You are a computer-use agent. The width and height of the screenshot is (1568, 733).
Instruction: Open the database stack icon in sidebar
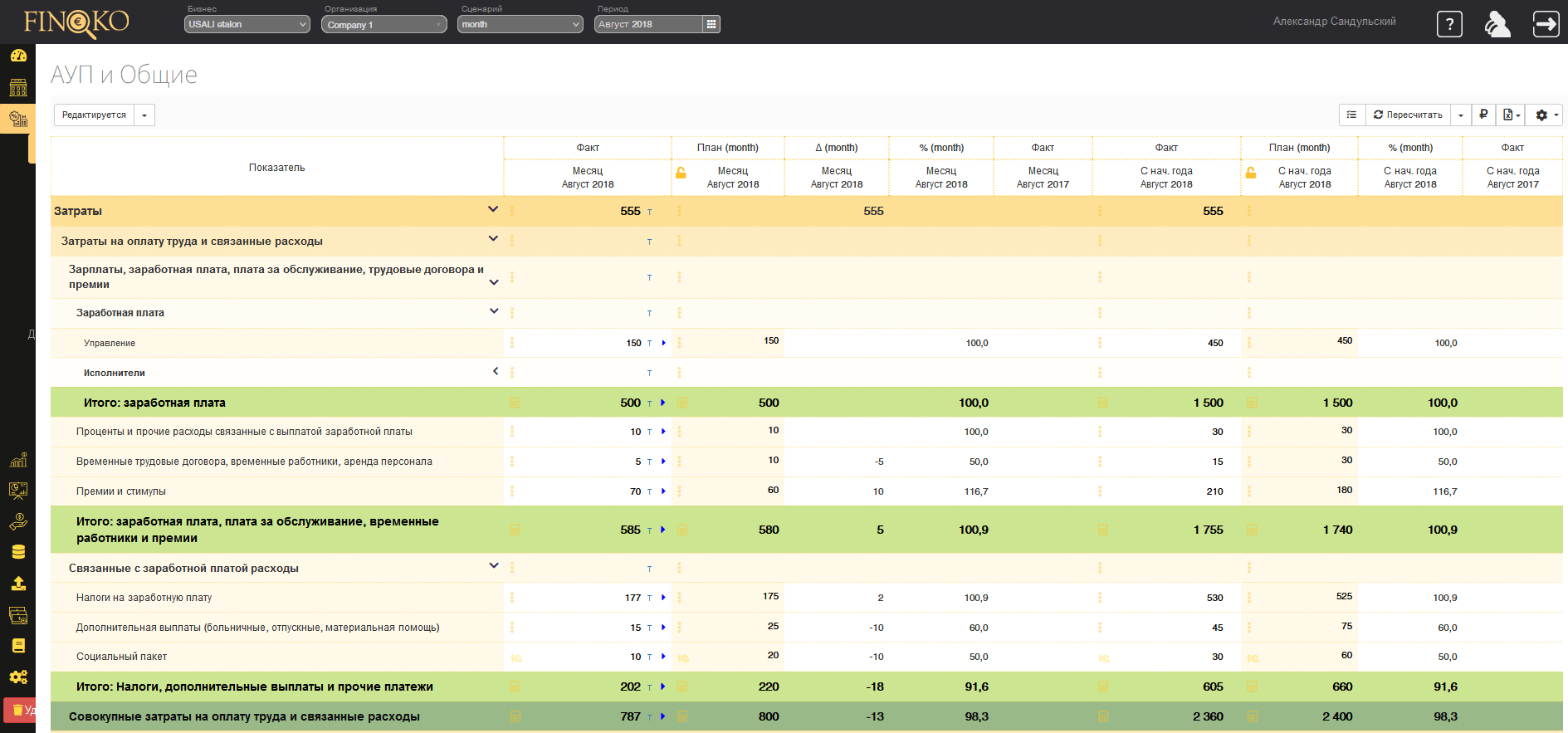pyautogui.click(x=17, y=552)
